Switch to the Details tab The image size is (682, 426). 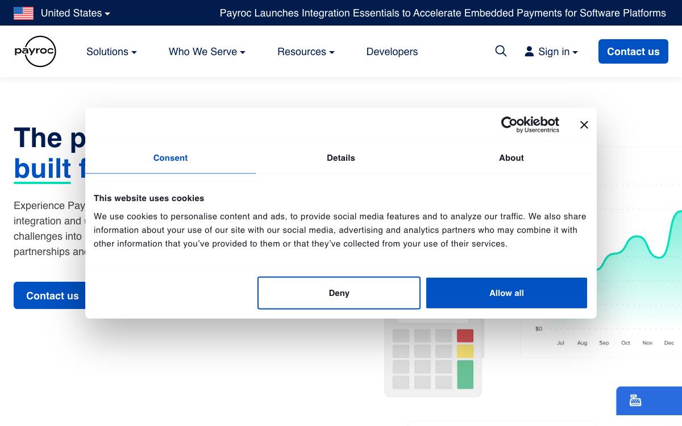341,158
